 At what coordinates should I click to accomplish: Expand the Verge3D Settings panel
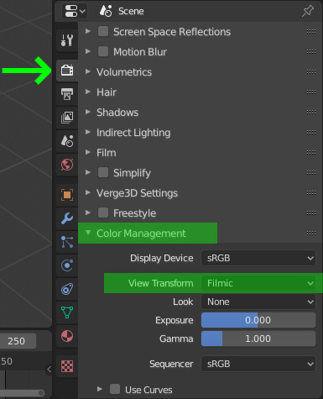(x=137, y=193)
